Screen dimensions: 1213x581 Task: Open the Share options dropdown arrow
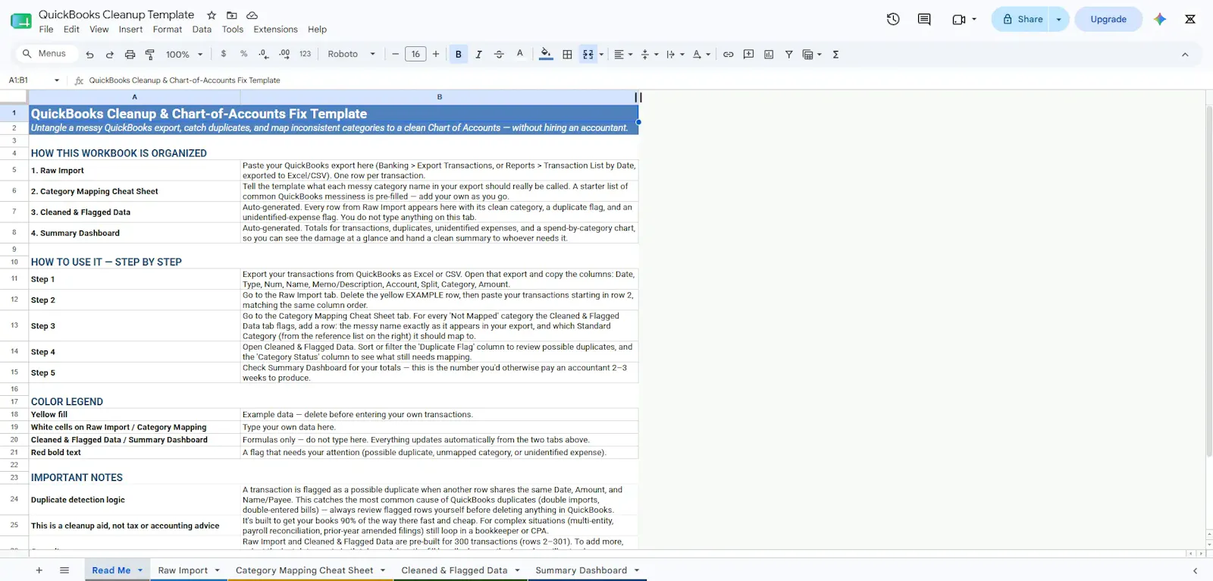(x=1059, y=20)
